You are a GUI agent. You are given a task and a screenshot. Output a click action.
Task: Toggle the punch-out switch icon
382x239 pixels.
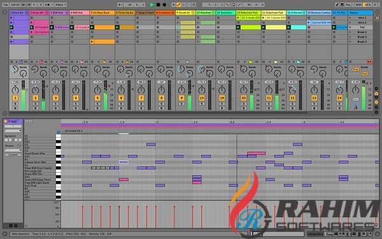(239, 4)
